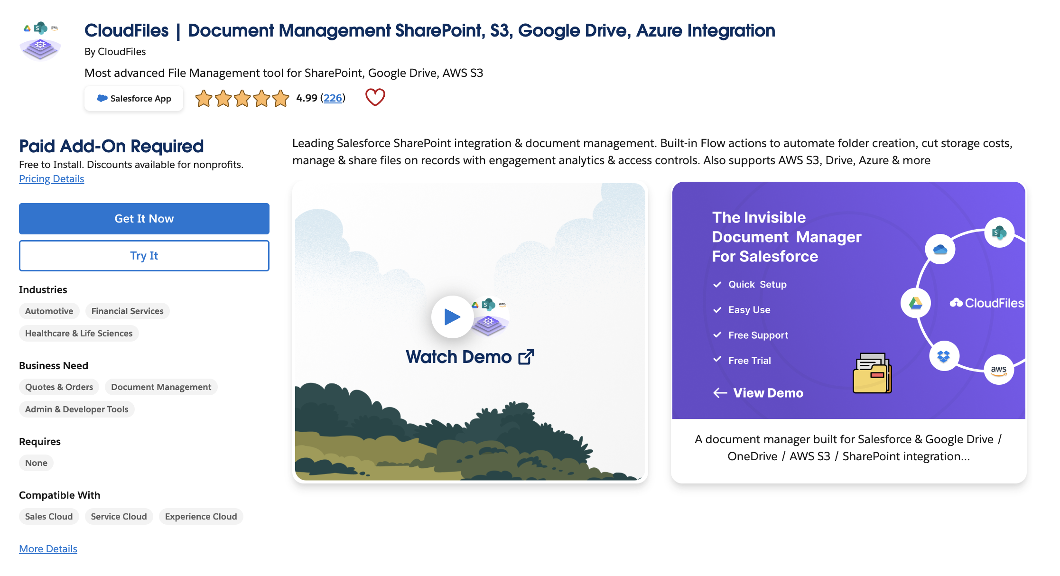Image resolution: width=1060 pixels, height=576 pixels.
Task: Click the 4.99 rating value
Action: point(307,98)
